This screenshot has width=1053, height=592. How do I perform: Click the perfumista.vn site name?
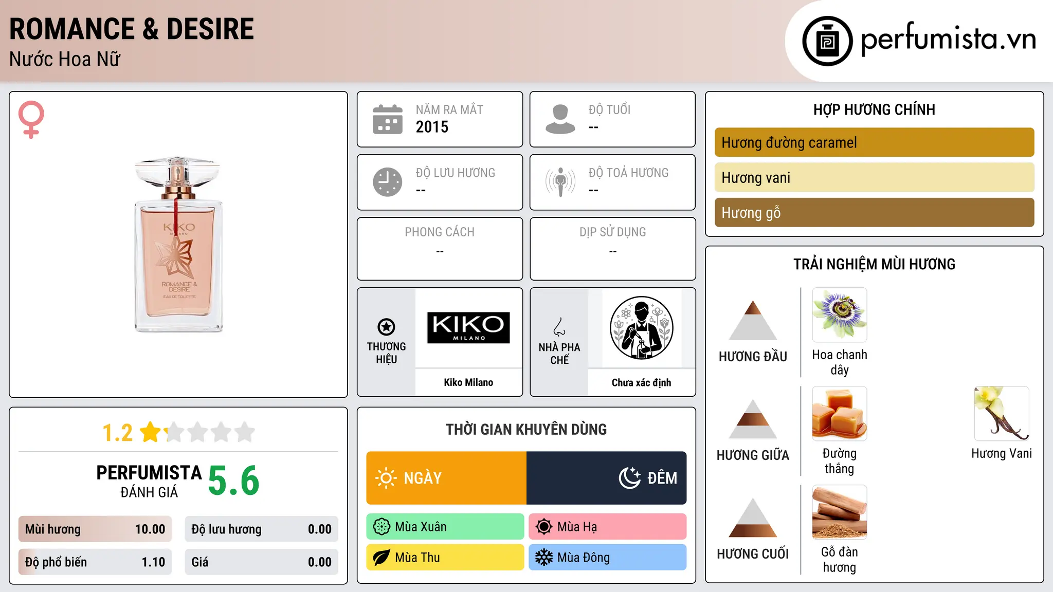(x=948, y=39)
